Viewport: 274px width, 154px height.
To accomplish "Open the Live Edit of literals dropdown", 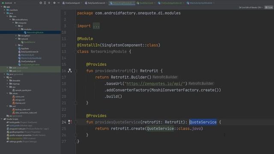I will [x=251, y=8].
